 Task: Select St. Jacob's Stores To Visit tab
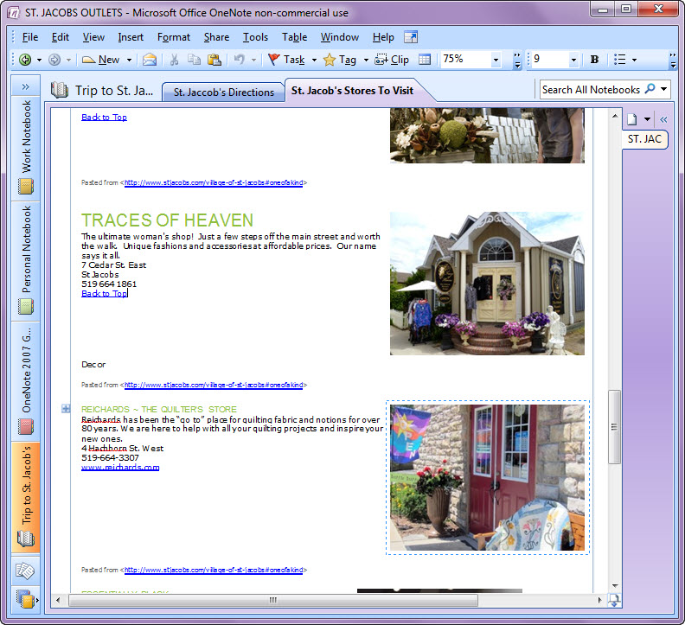tap(352, 91)
